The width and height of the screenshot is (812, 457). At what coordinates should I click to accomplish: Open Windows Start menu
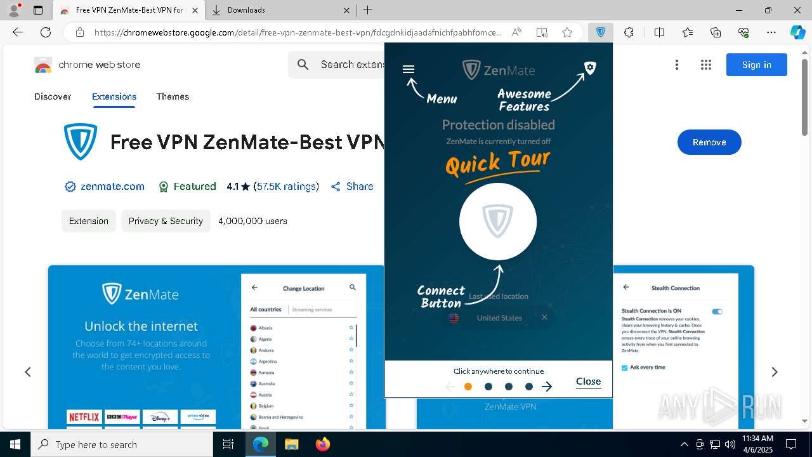pos(15,444)
